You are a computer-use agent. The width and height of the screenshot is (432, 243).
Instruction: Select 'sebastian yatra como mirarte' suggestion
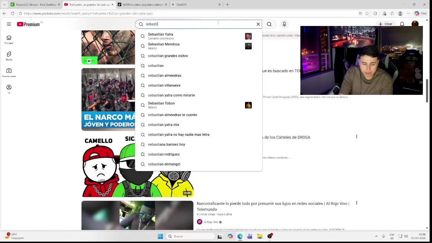[198, 95]
